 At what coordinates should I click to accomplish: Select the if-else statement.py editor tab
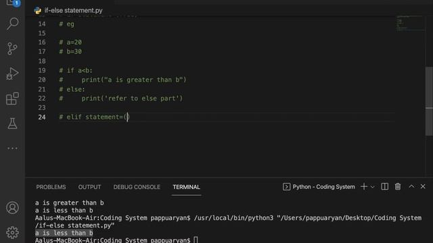point(68,11)
